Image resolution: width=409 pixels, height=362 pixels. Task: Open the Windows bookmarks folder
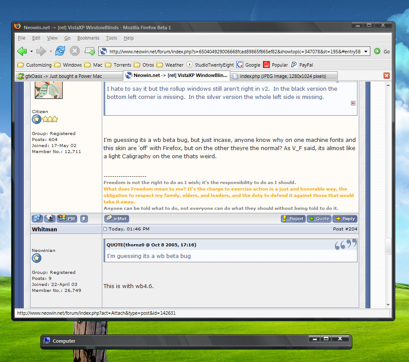[68, 65]
